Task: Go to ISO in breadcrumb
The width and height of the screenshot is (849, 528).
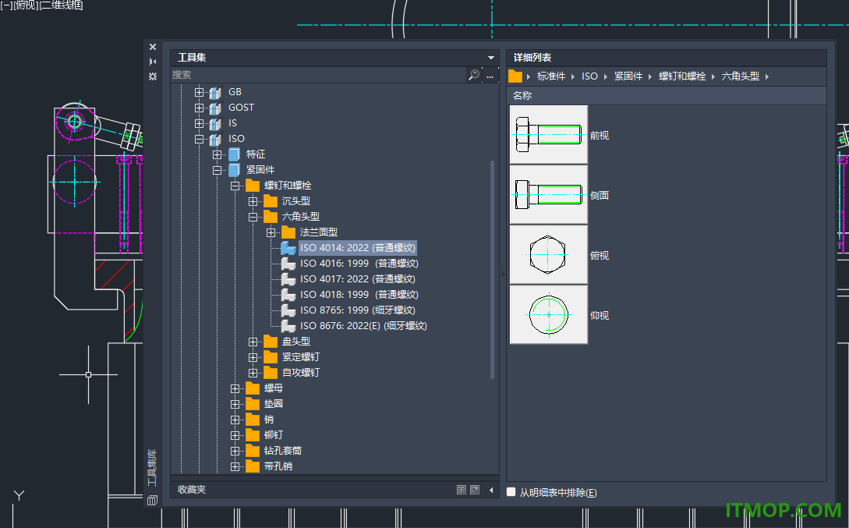Action: coord(589,76)
